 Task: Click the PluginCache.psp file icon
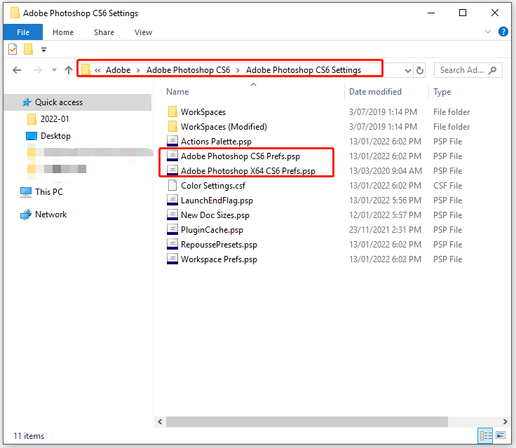172,230
